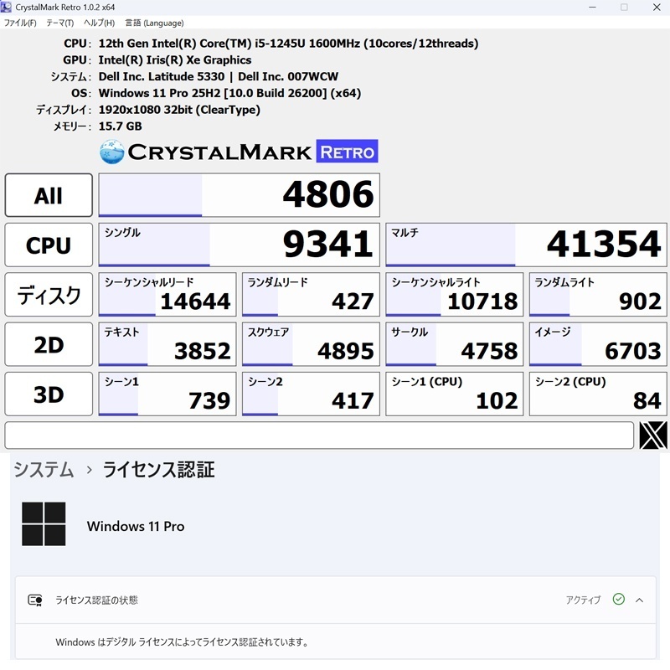Click the comment input field above settings
The image size is (670, 670).
(x=319, y=435)
